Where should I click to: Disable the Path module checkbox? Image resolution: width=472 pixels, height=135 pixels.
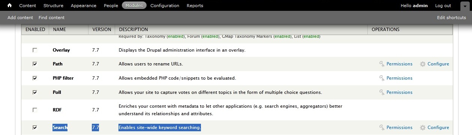35,64
